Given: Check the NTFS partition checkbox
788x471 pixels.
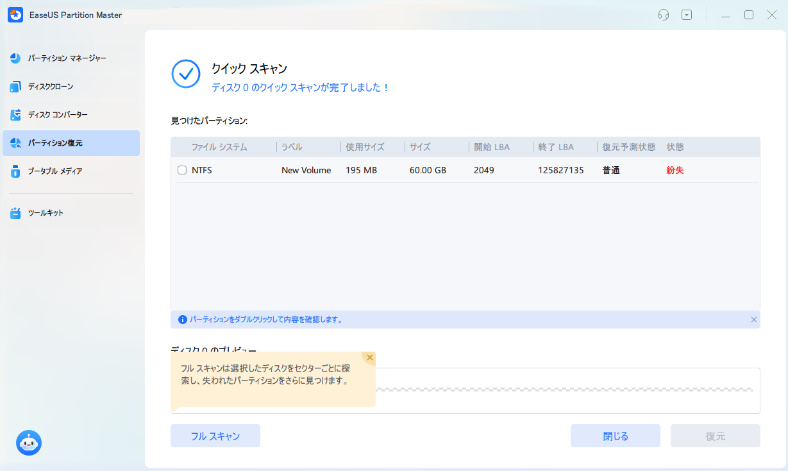Looking at the screenshot, I should coord(182,169).
